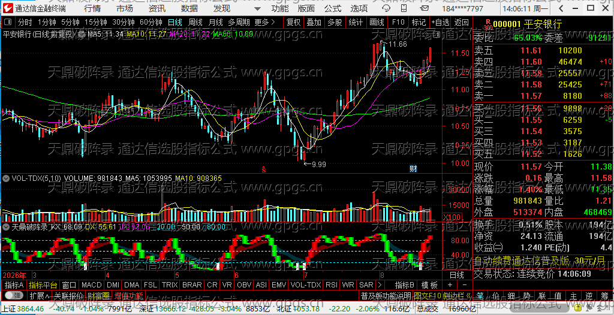Open the 指标平台 tab

[43, 285]
